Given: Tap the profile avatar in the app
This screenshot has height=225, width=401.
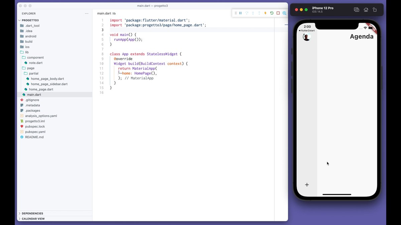Looking at the screenshot, I should tap(307, 37).
